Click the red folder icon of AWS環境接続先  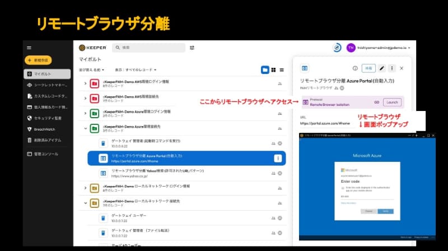pos(94,99)
